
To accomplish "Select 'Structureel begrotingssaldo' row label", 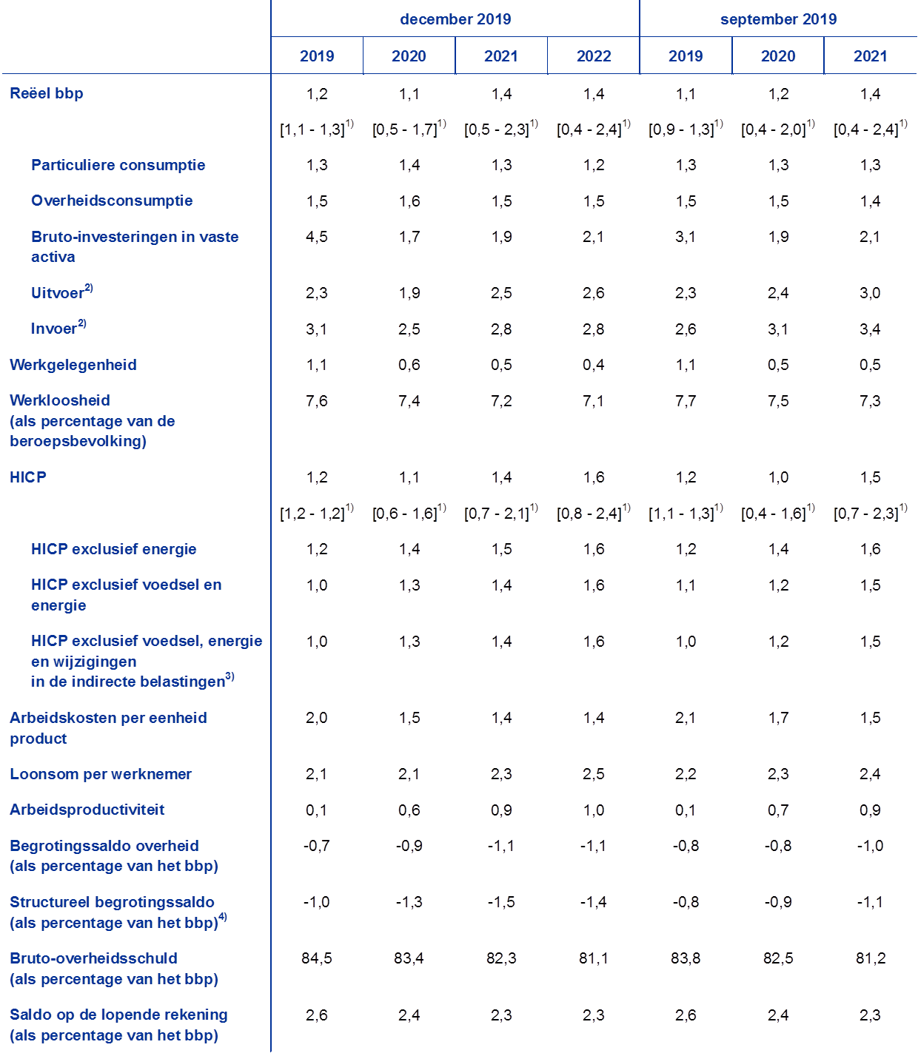I will tap(112, 902).
